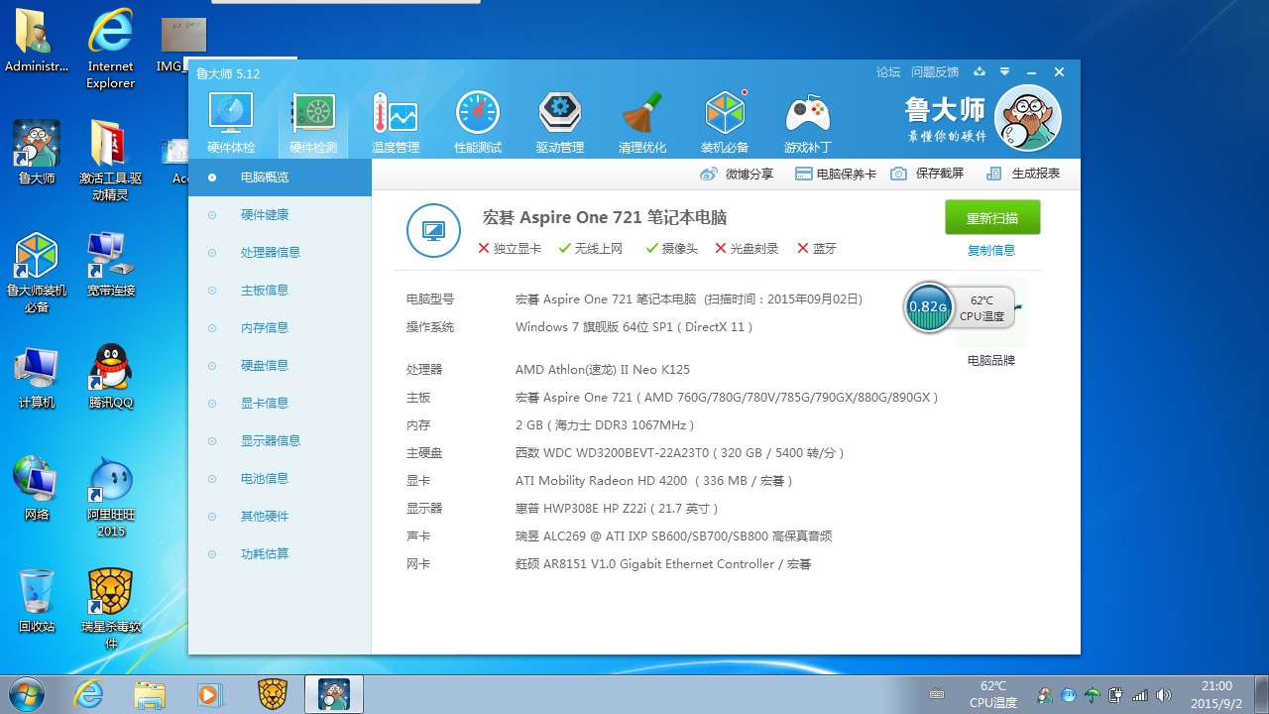The image size is (1269, 714).
Task: Open the 腾讯QQ desktop shortcut
Action: tap(111, 377)
